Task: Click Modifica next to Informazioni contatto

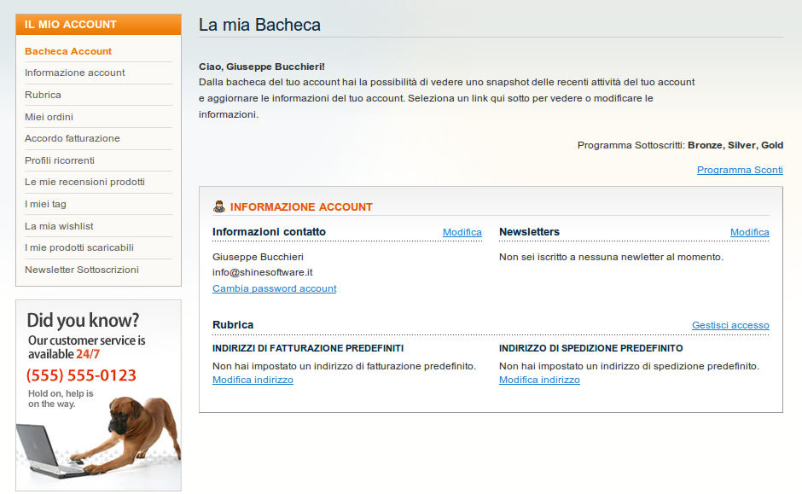Action: 462,232
